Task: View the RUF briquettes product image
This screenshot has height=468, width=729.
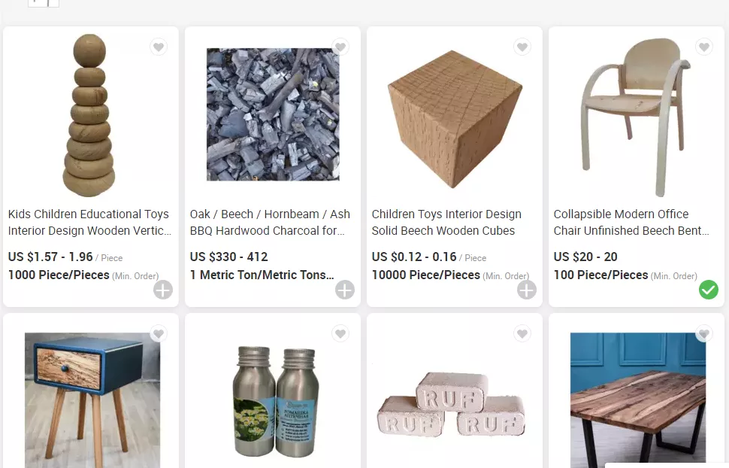Action: pyautogui.click(x=452, y=404)
